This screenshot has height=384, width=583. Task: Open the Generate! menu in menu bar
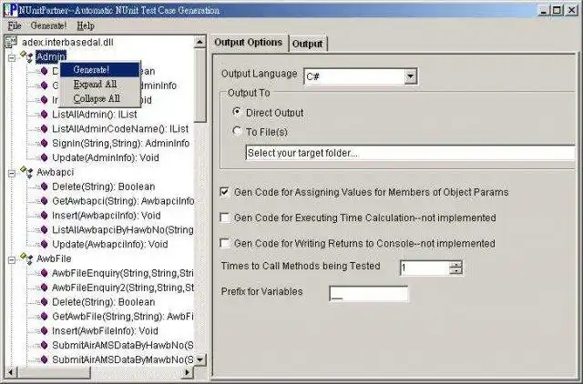coord(48,25)
